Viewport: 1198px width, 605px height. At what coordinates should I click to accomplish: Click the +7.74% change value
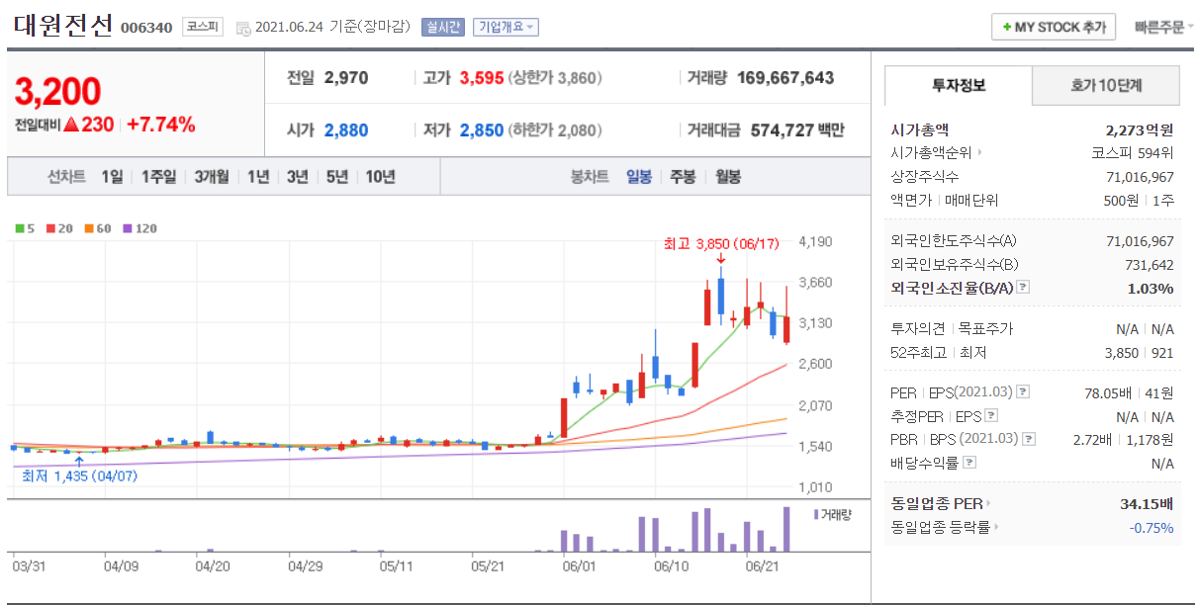click(160, 125)
